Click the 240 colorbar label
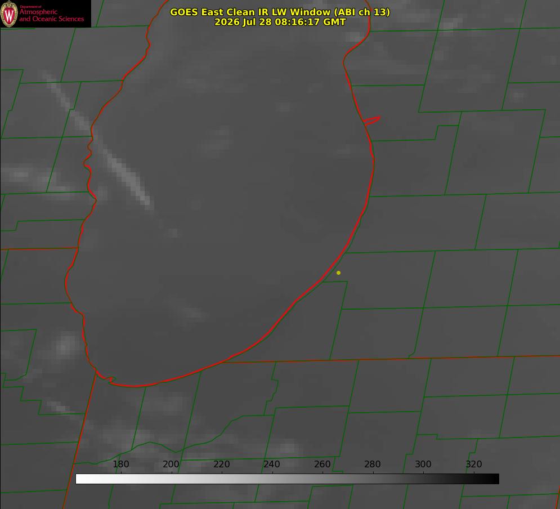The height and width of the screenshot is (509, 560). pos(271,464)
